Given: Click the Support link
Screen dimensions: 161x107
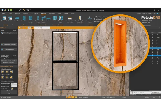Looking at the screenshot, I should point(139,14).
